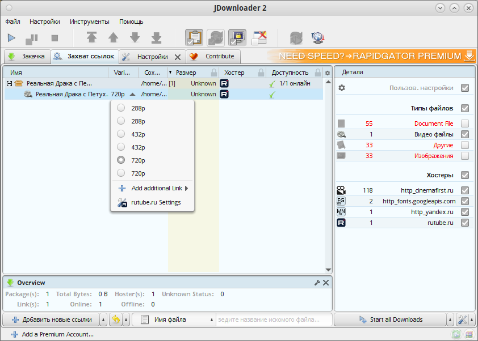Toggle the Типы файлов checkbox
The width and height of the screenshot is (478, 341).
(x=465, y=108)
